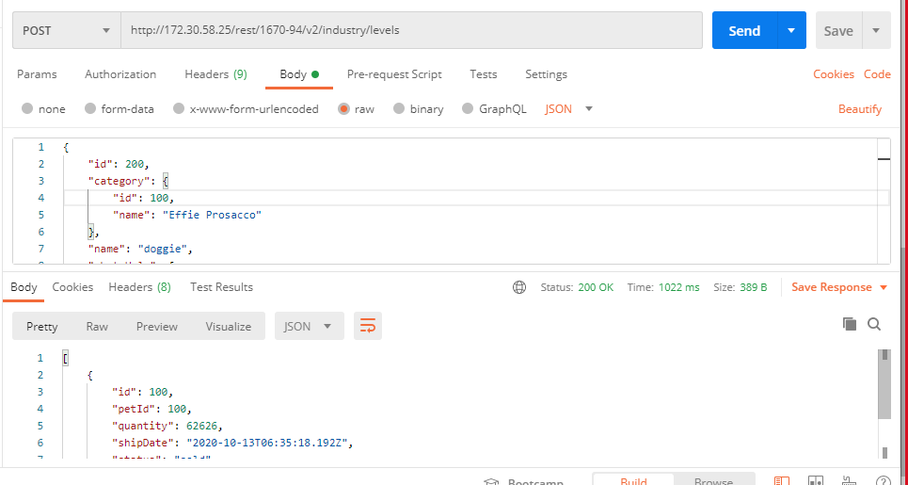Toggle the line wrap icon in the response toolbar
Screen dimensions: 908x485
click(x=368, y=326)
